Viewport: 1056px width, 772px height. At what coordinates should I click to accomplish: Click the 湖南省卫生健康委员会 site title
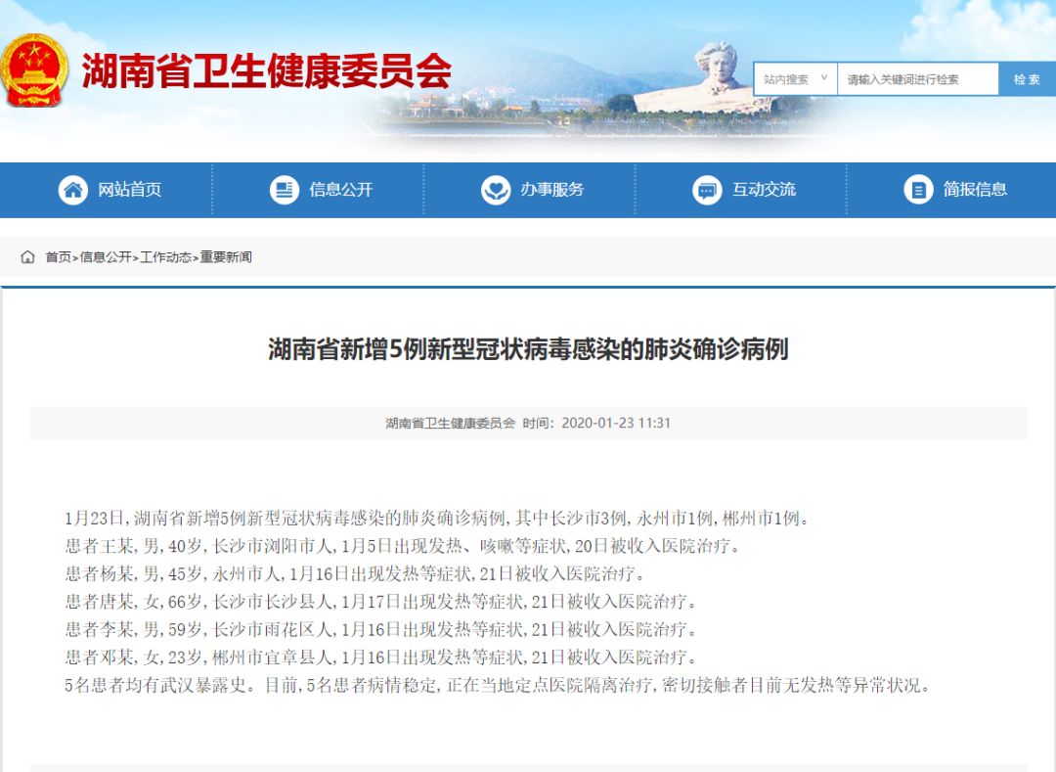click(267, 71)
